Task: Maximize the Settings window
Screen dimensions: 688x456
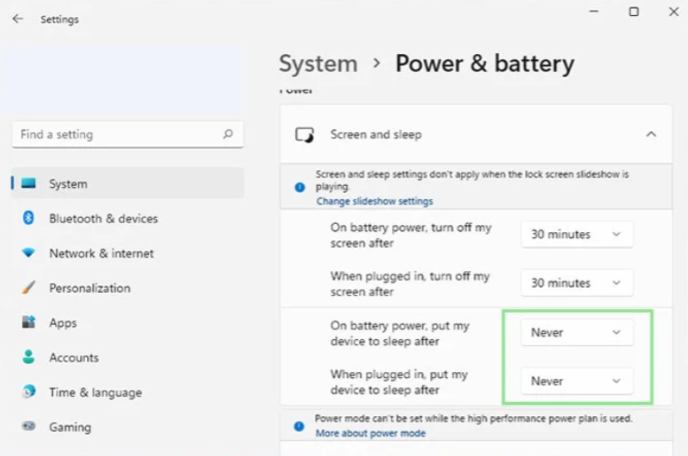Action: [633, 12]
